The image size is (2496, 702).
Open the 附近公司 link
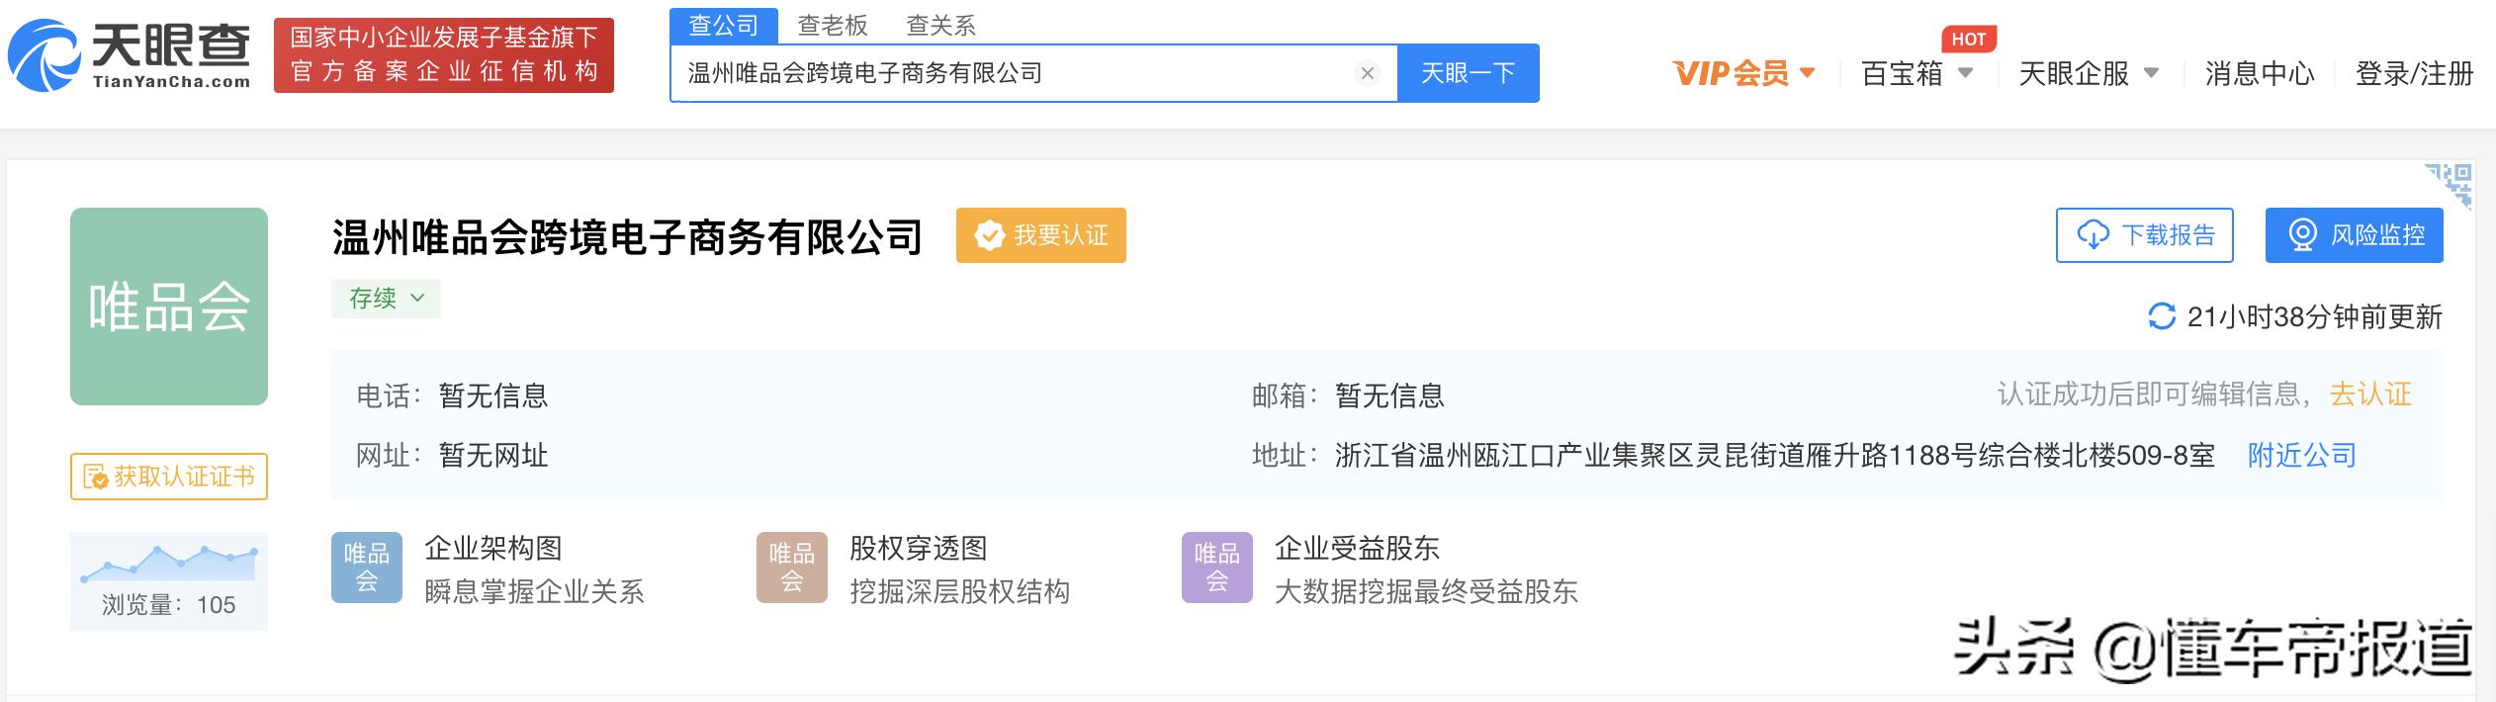[x=2301, y=456]
